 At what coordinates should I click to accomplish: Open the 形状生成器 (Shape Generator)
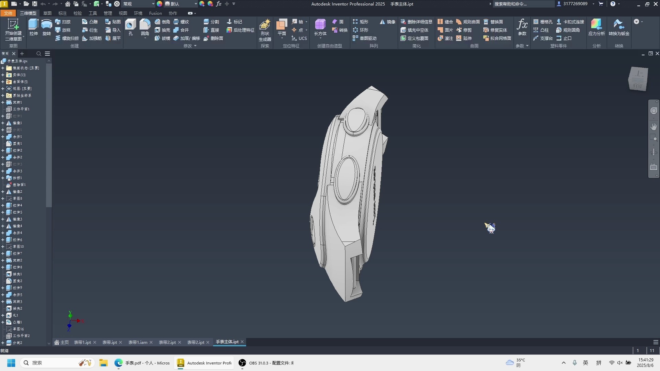[265, 30]
